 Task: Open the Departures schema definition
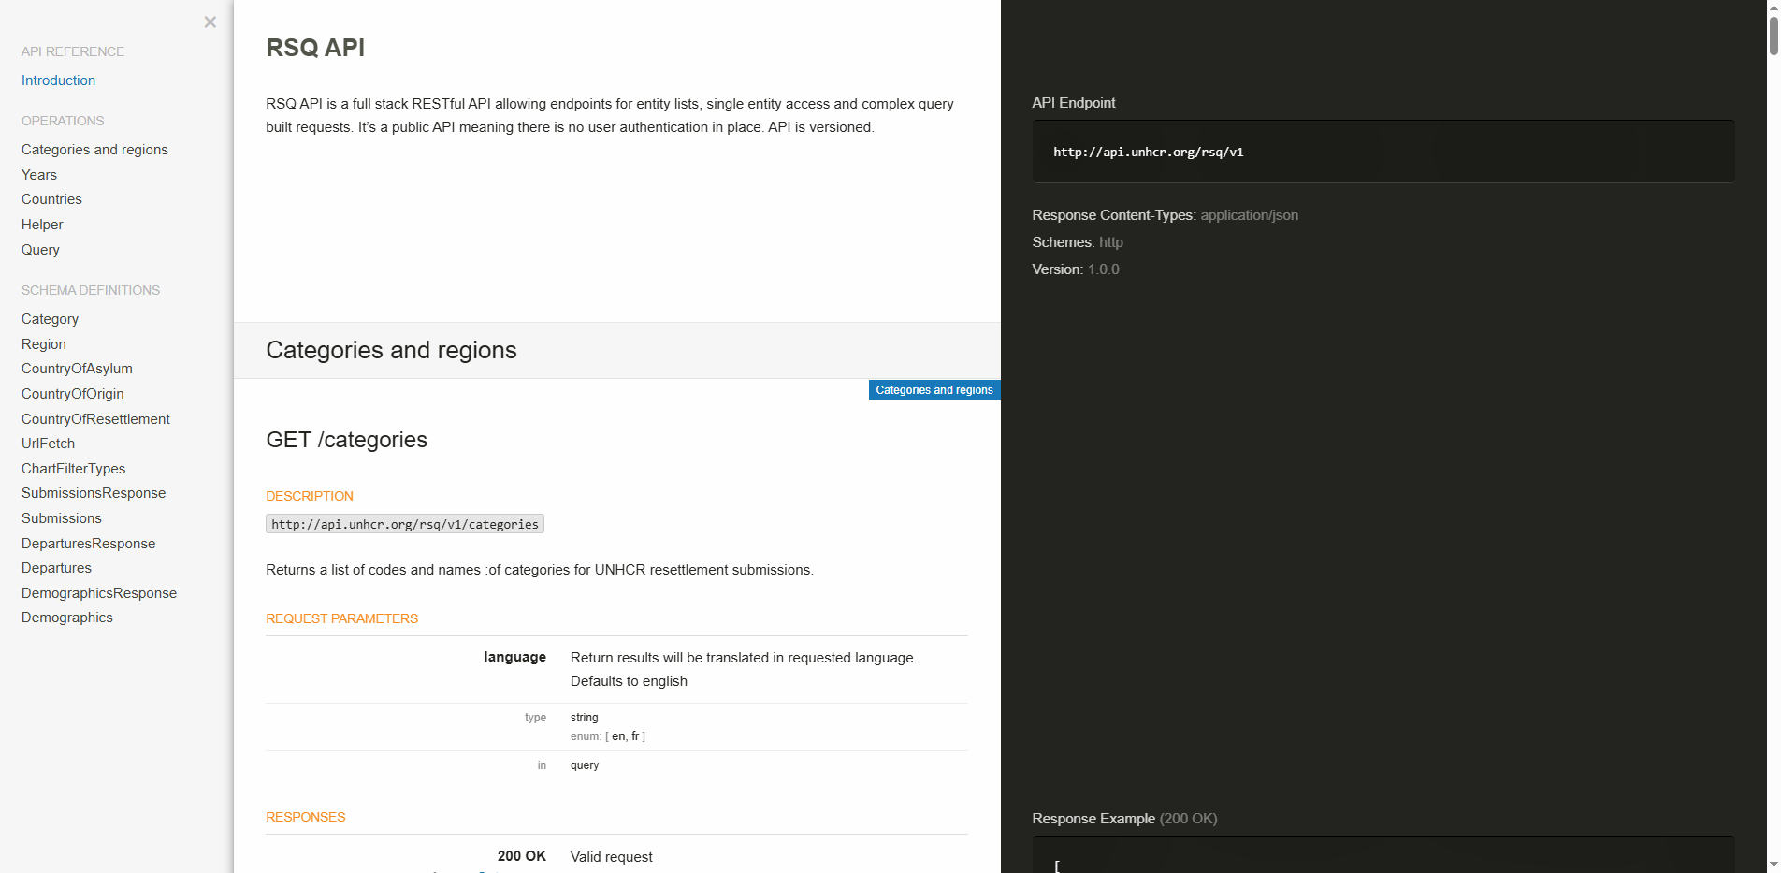56,567
